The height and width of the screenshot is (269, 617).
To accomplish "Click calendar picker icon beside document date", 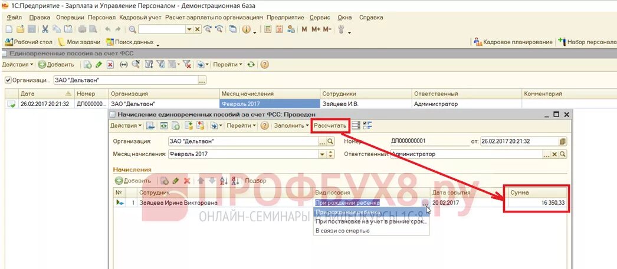I will (563, 141).
